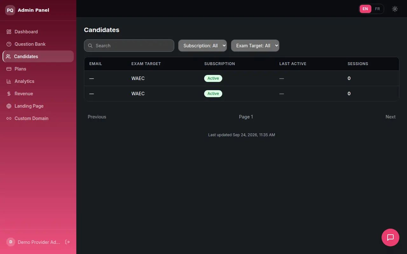Focus the Search input field
Viewport: 407px width, 254px height.
click(x=129, y=46)
